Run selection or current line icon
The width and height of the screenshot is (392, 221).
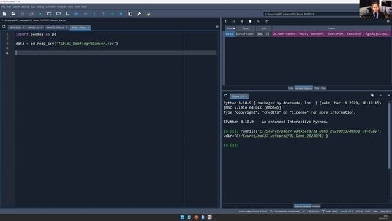click(67, 14)
